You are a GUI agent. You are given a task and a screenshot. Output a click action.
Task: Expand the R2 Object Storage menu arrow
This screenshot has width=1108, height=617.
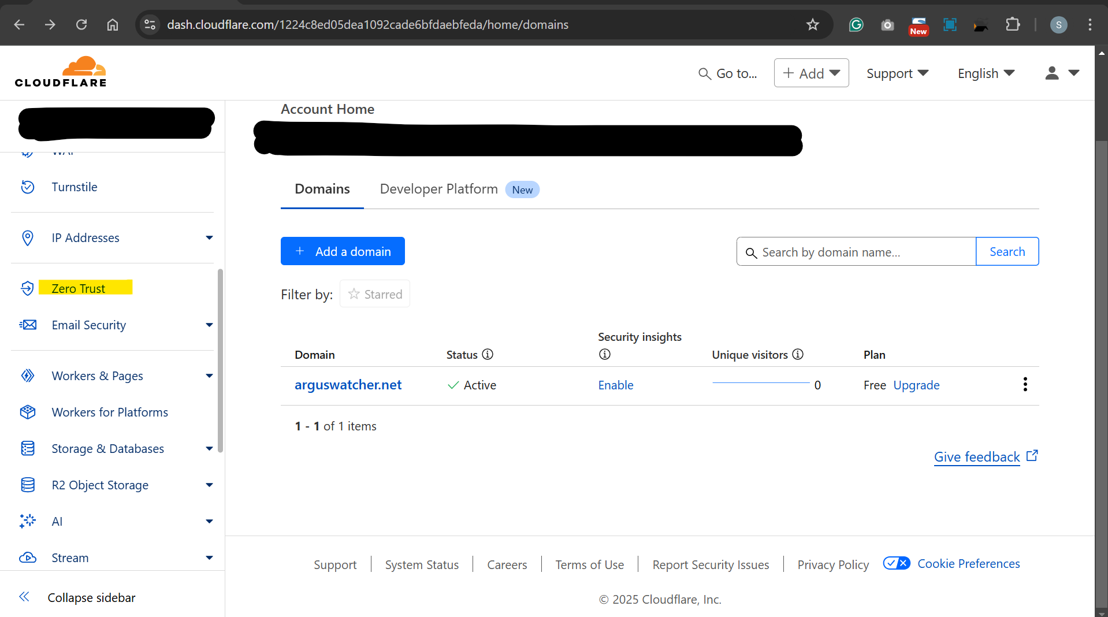(x=209, y=485)
